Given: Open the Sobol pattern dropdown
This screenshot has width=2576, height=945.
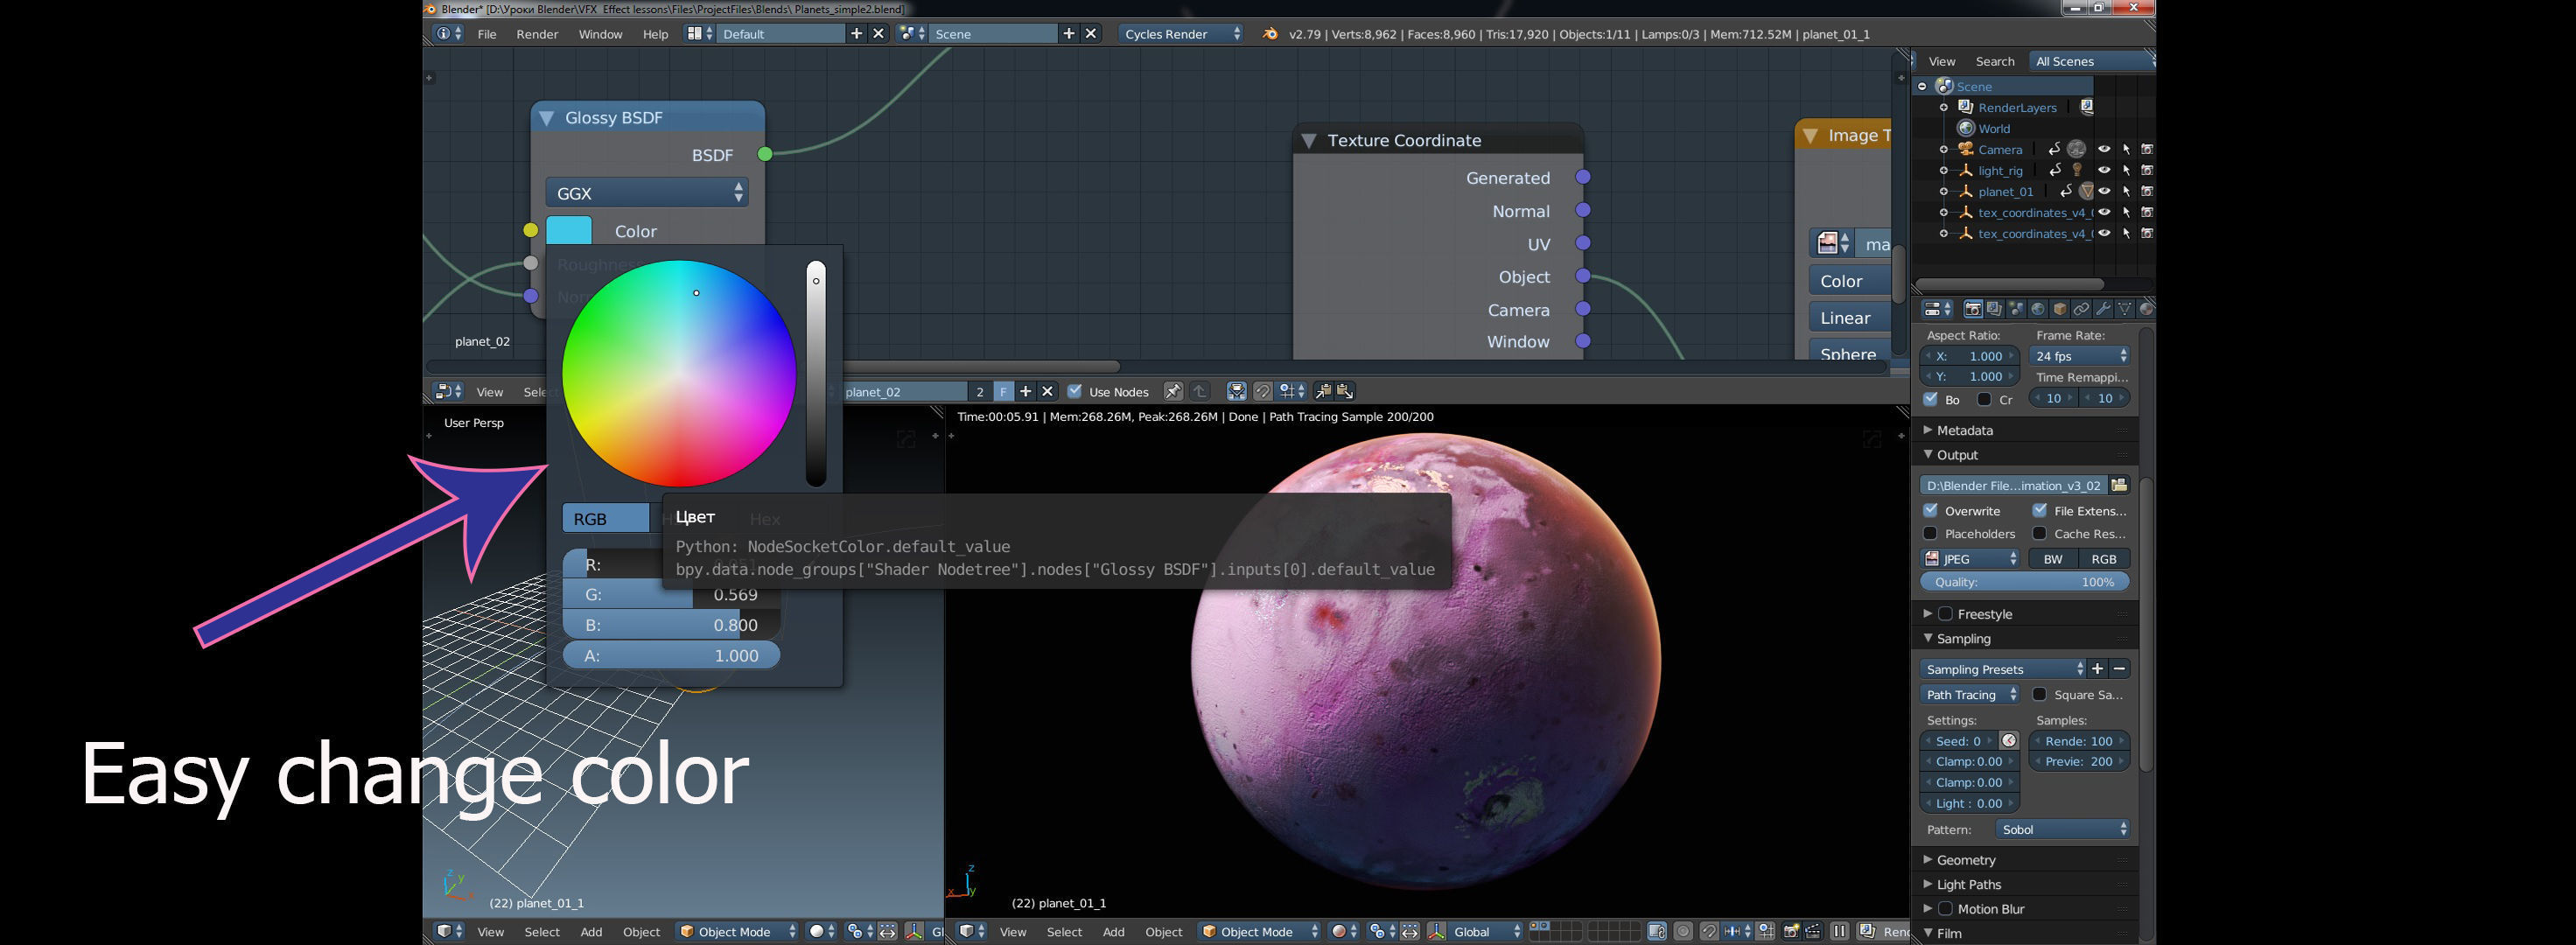Looking at the screenshot, I should (2062, 829).
